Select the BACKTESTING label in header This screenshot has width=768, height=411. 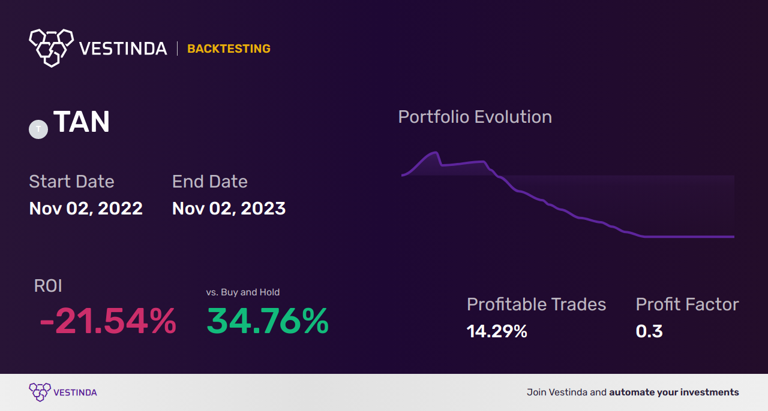coord(229,49)
